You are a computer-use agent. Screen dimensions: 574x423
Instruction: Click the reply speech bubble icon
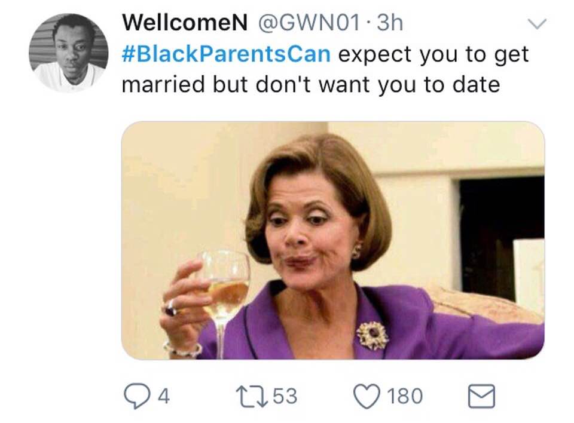pos(138,396)
